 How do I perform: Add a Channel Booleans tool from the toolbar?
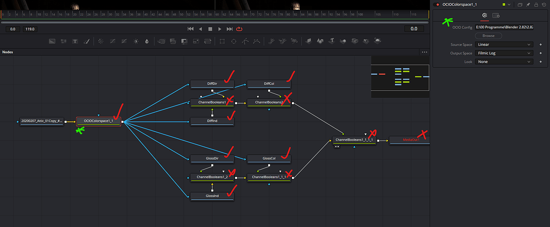pyautogui.click(x=173, y=41)
